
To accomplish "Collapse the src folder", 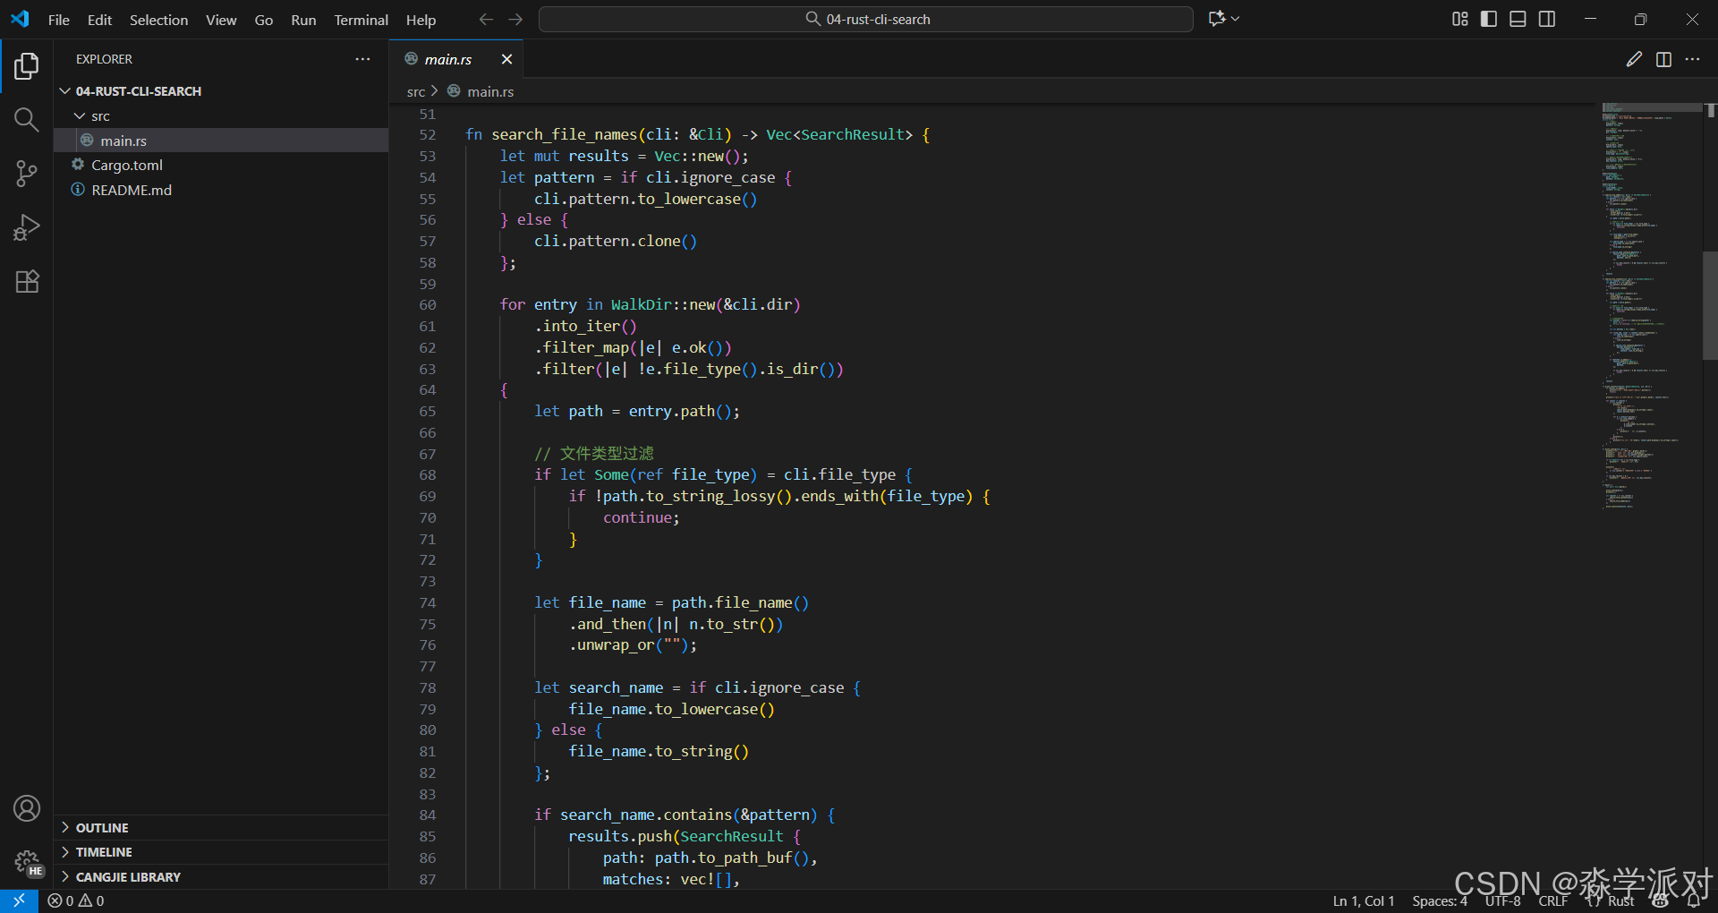I will [221, 116].
